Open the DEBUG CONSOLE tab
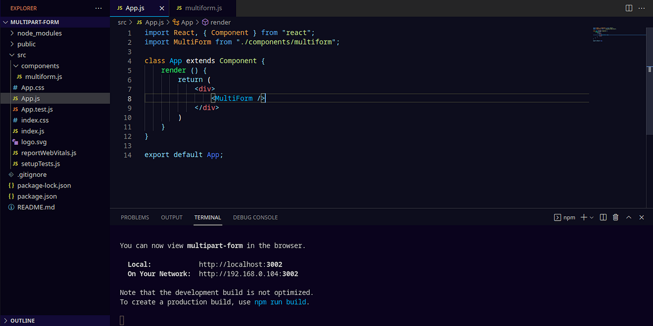 (255, 218)
